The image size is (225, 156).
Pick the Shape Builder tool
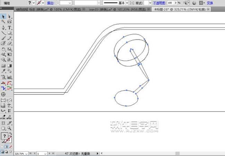click(3, 60)
